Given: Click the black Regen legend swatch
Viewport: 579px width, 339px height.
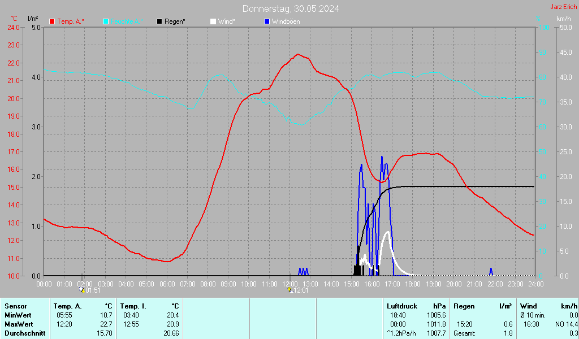Looking at the screenshot, I should click(x=159, y=21).
